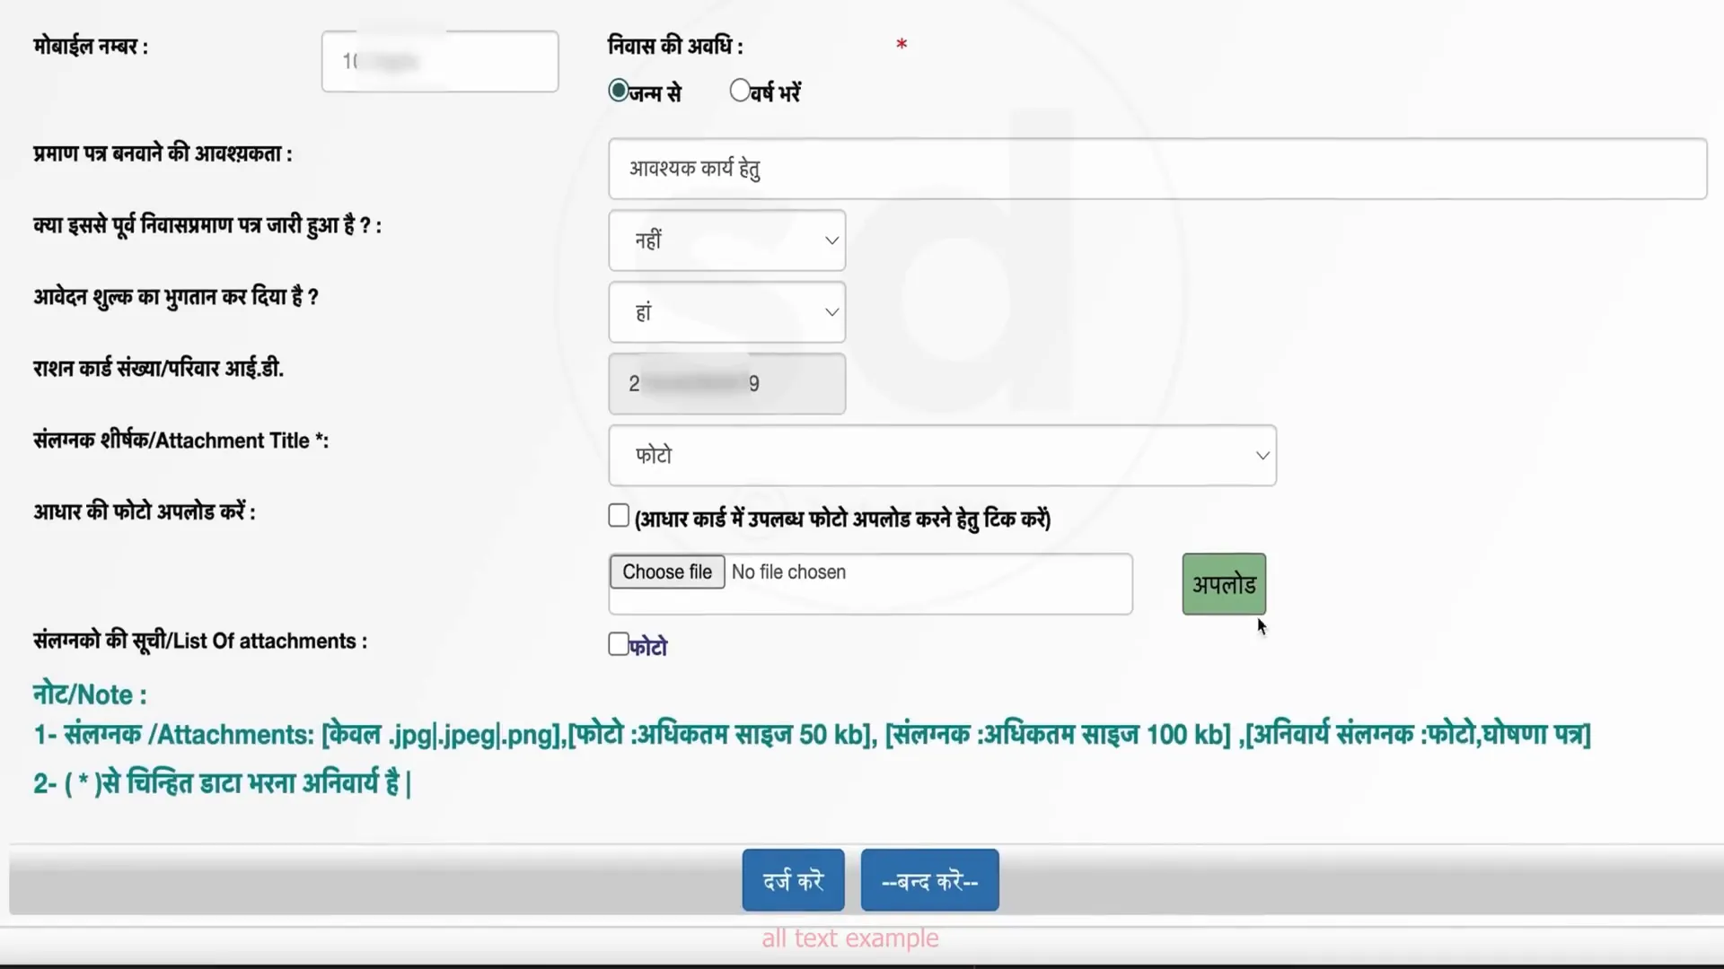This screenshot has height=969, width=1724.
Task: Click प्रमाण पत्र बनवाने की आवश्यकता text field
Action: 1157,168
